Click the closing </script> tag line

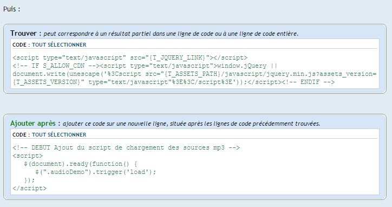click(29, 188)
